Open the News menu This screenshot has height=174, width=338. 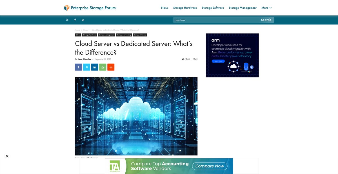(x=165, y=8)
